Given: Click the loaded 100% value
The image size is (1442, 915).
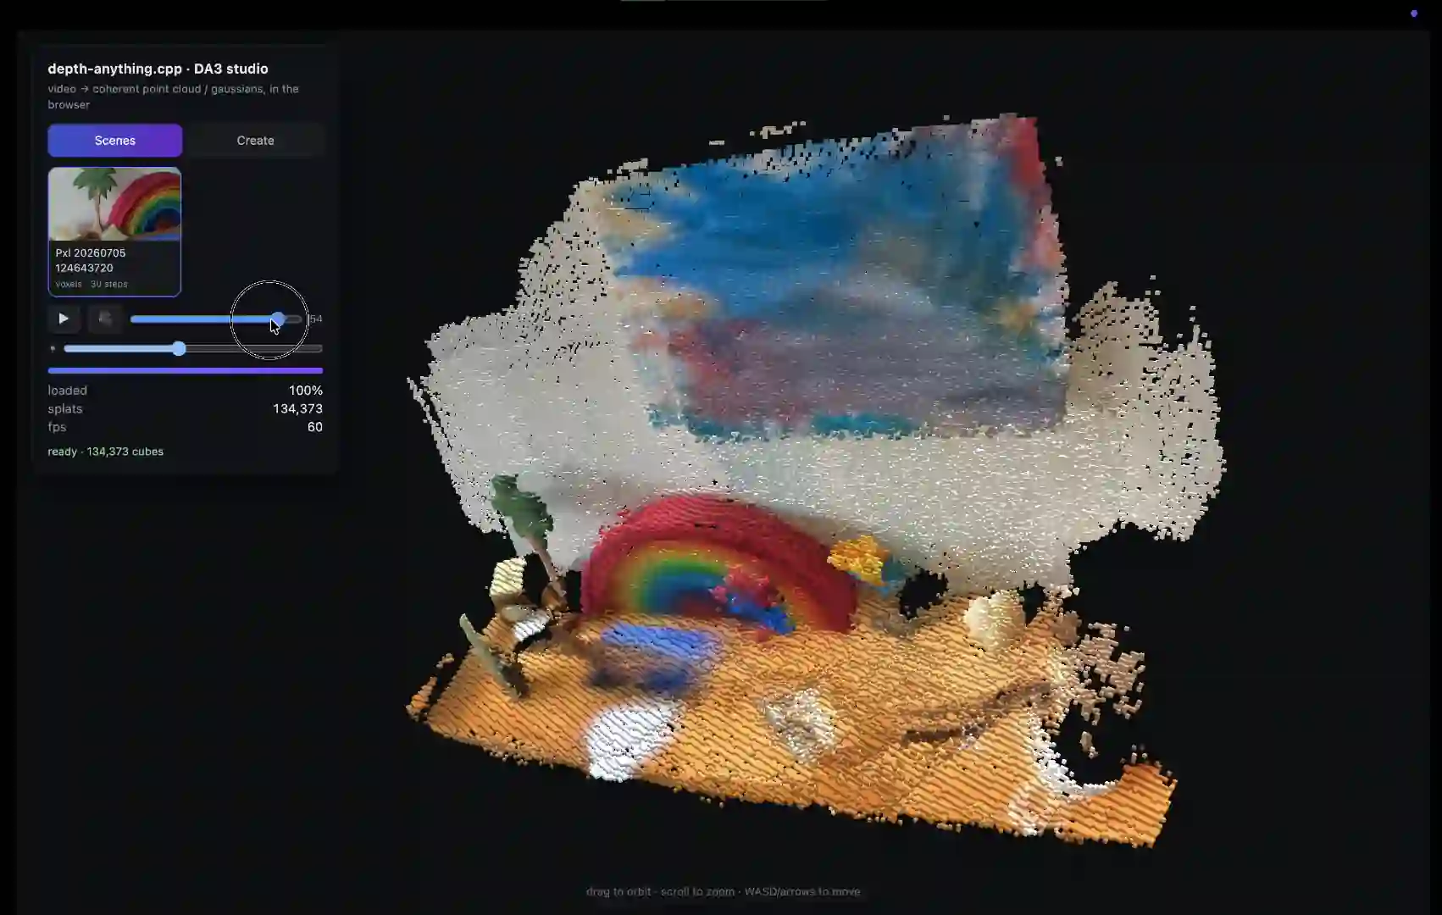Looking at the screenshot, I should click(x=306, y=391).
